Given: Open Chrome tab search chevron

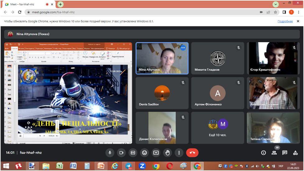Looking at the screenshot, I should 275,4.
